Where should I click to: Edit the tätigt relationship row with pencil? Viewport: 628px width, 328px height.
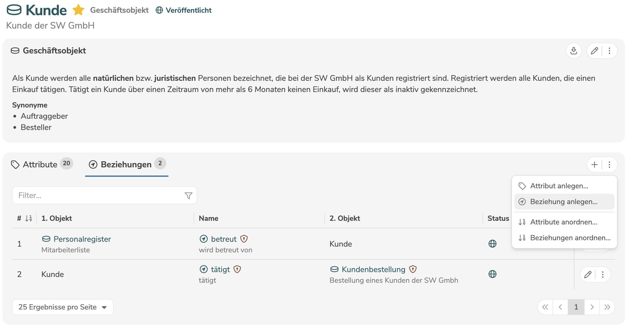[588, 275]
